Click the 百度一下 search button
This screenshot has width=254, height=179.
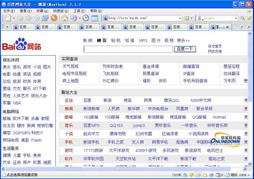pos(185,49)
